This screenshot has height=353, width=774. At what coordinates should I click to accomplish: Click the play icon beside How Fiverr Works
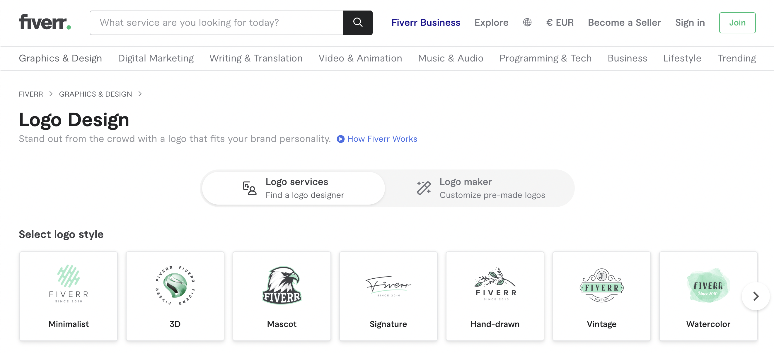point(340,139)
